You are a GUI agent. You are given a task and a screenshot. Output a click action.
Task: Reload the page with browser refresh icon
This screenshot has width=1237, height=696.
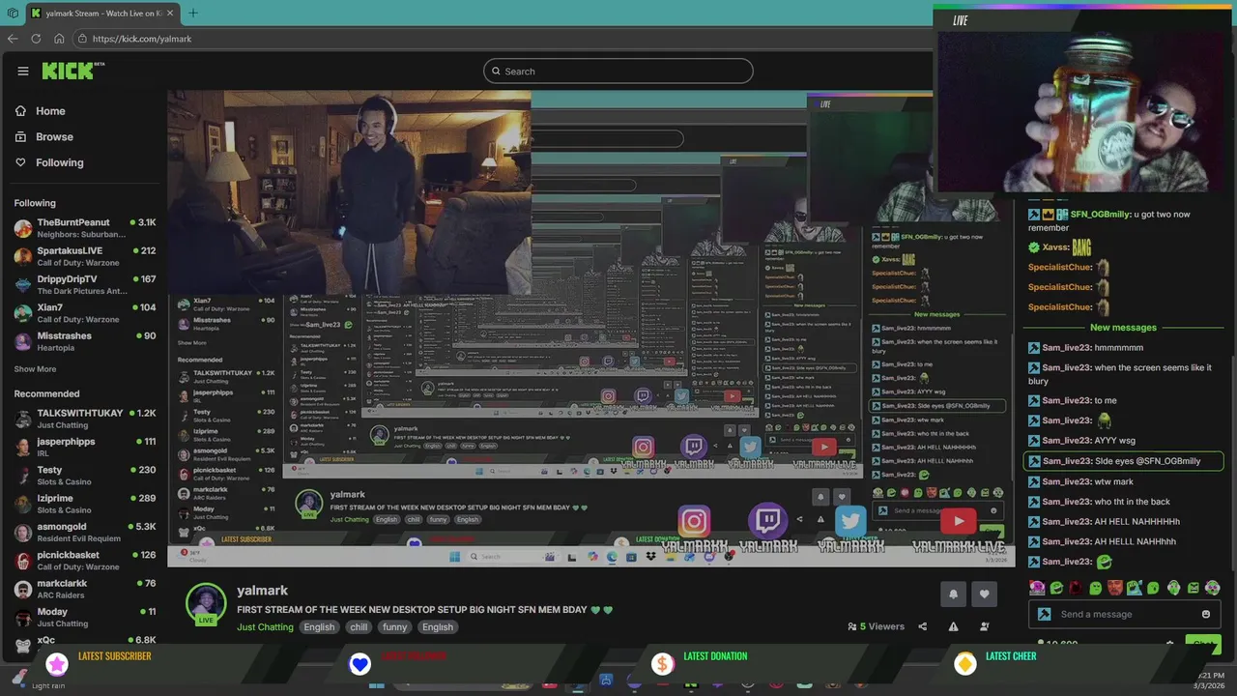click(36, 39)
